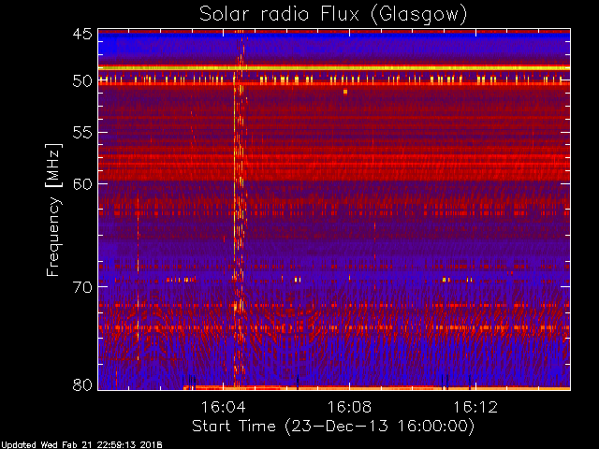Select the 50 frequency tick label
Image resolution: width=599 pixels, height=449 pixels.
[82, 81]
